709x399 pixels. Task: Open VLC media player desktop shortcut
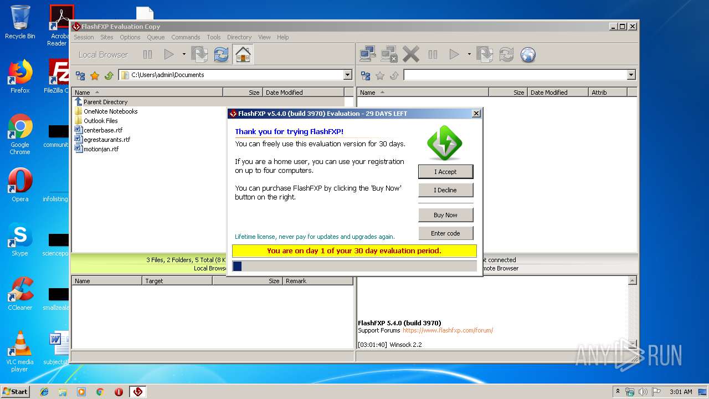[20, 351]
